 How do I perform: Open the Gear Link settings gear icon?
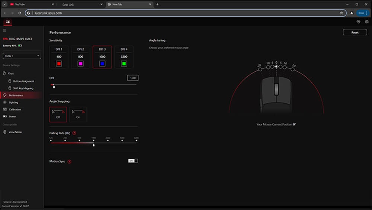pos(366,22)
